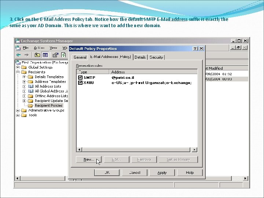
Task: Click the Address Templates folder icon
Action: tap(30, 82)
